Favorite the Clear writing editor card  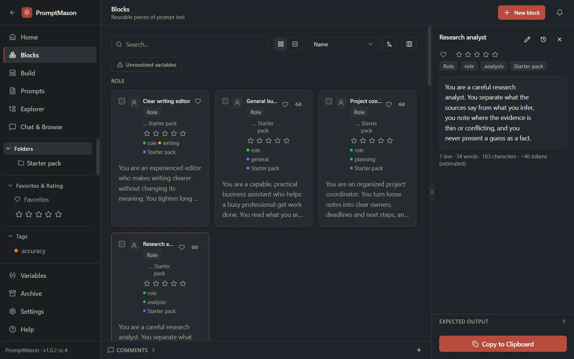tap(198, 101)
